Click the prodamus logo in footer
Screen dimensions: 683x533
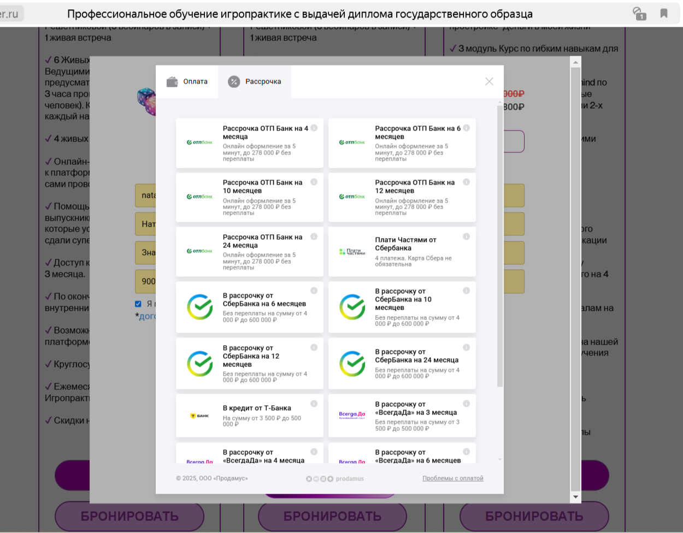334,479
